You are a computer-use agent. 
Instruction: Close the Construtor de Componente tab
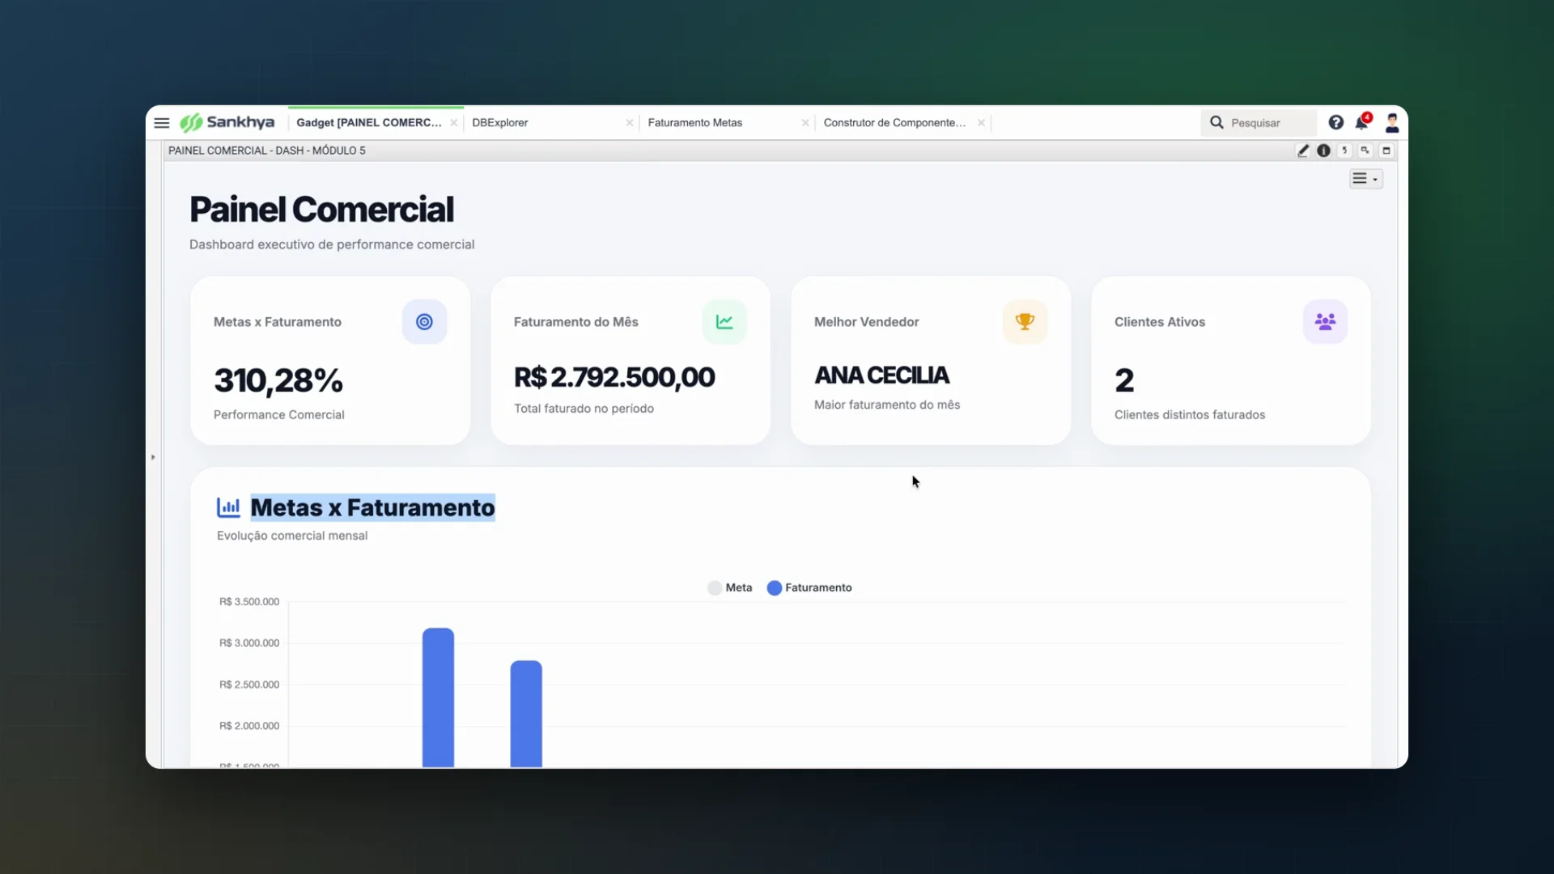coord(981,123)
